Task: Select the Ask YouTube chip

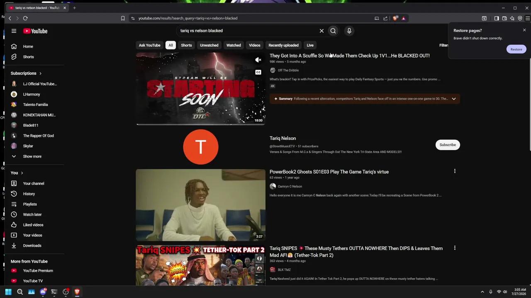Action: tap(149, 45)
